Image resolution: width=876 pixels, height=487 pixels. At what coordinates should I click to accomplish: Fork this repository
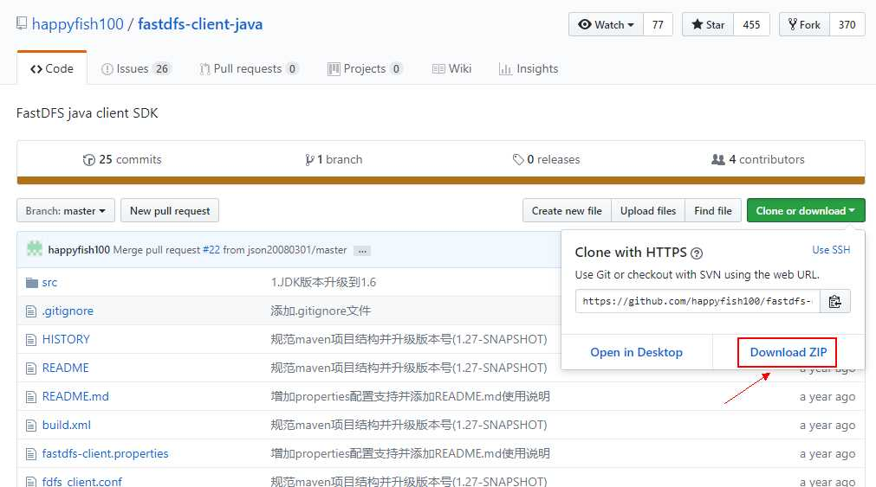pyautogui.click(x=804, y=25)
